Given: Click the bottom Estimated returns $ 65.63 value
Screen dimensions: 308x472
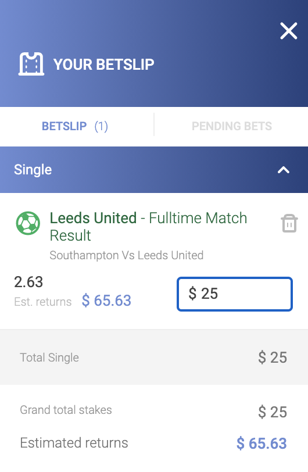Looking at the screenshot, I should click(x=262, y=444).
